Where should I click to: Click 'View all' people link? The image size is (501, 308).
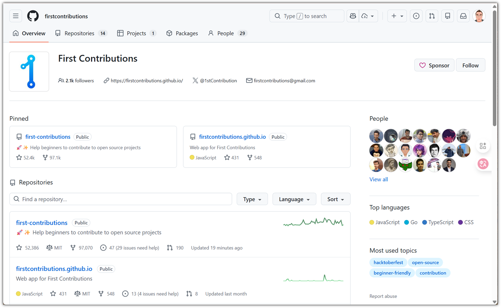click(x=378, y=179)
